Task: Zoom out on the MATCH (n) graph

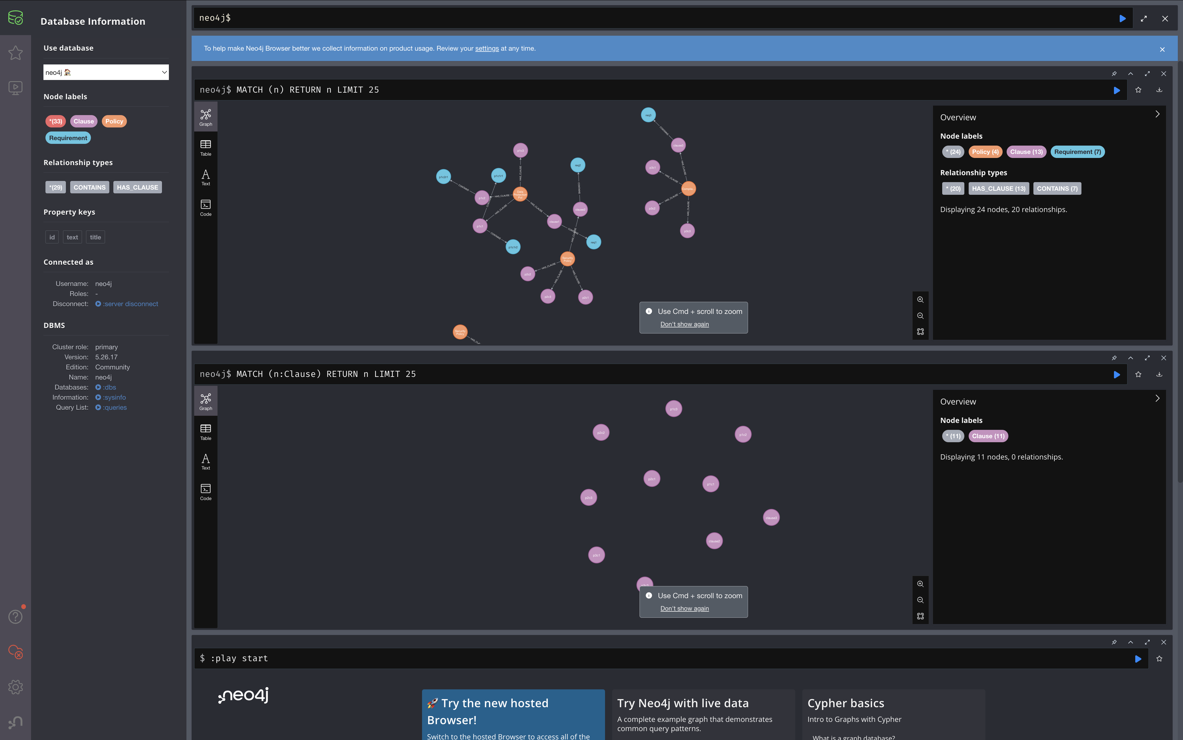Action: point(920,316)
